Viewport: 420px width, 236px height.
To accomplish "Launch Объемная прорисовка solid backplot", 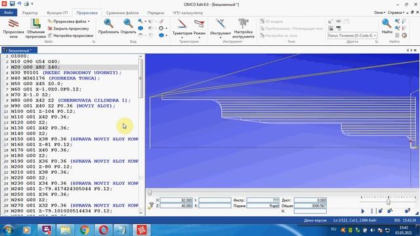I will pyautogui.click(x=35, y=29).
